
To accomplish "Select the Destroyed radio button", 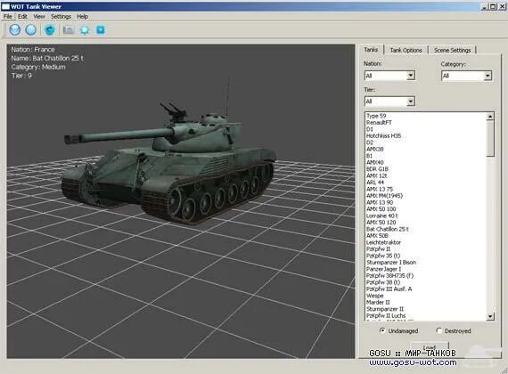I will coord(439,330).
